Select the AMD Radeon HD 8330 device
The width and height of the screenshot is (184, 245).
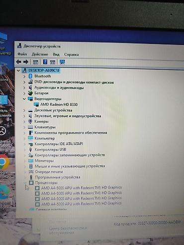[x=59, y=104]
